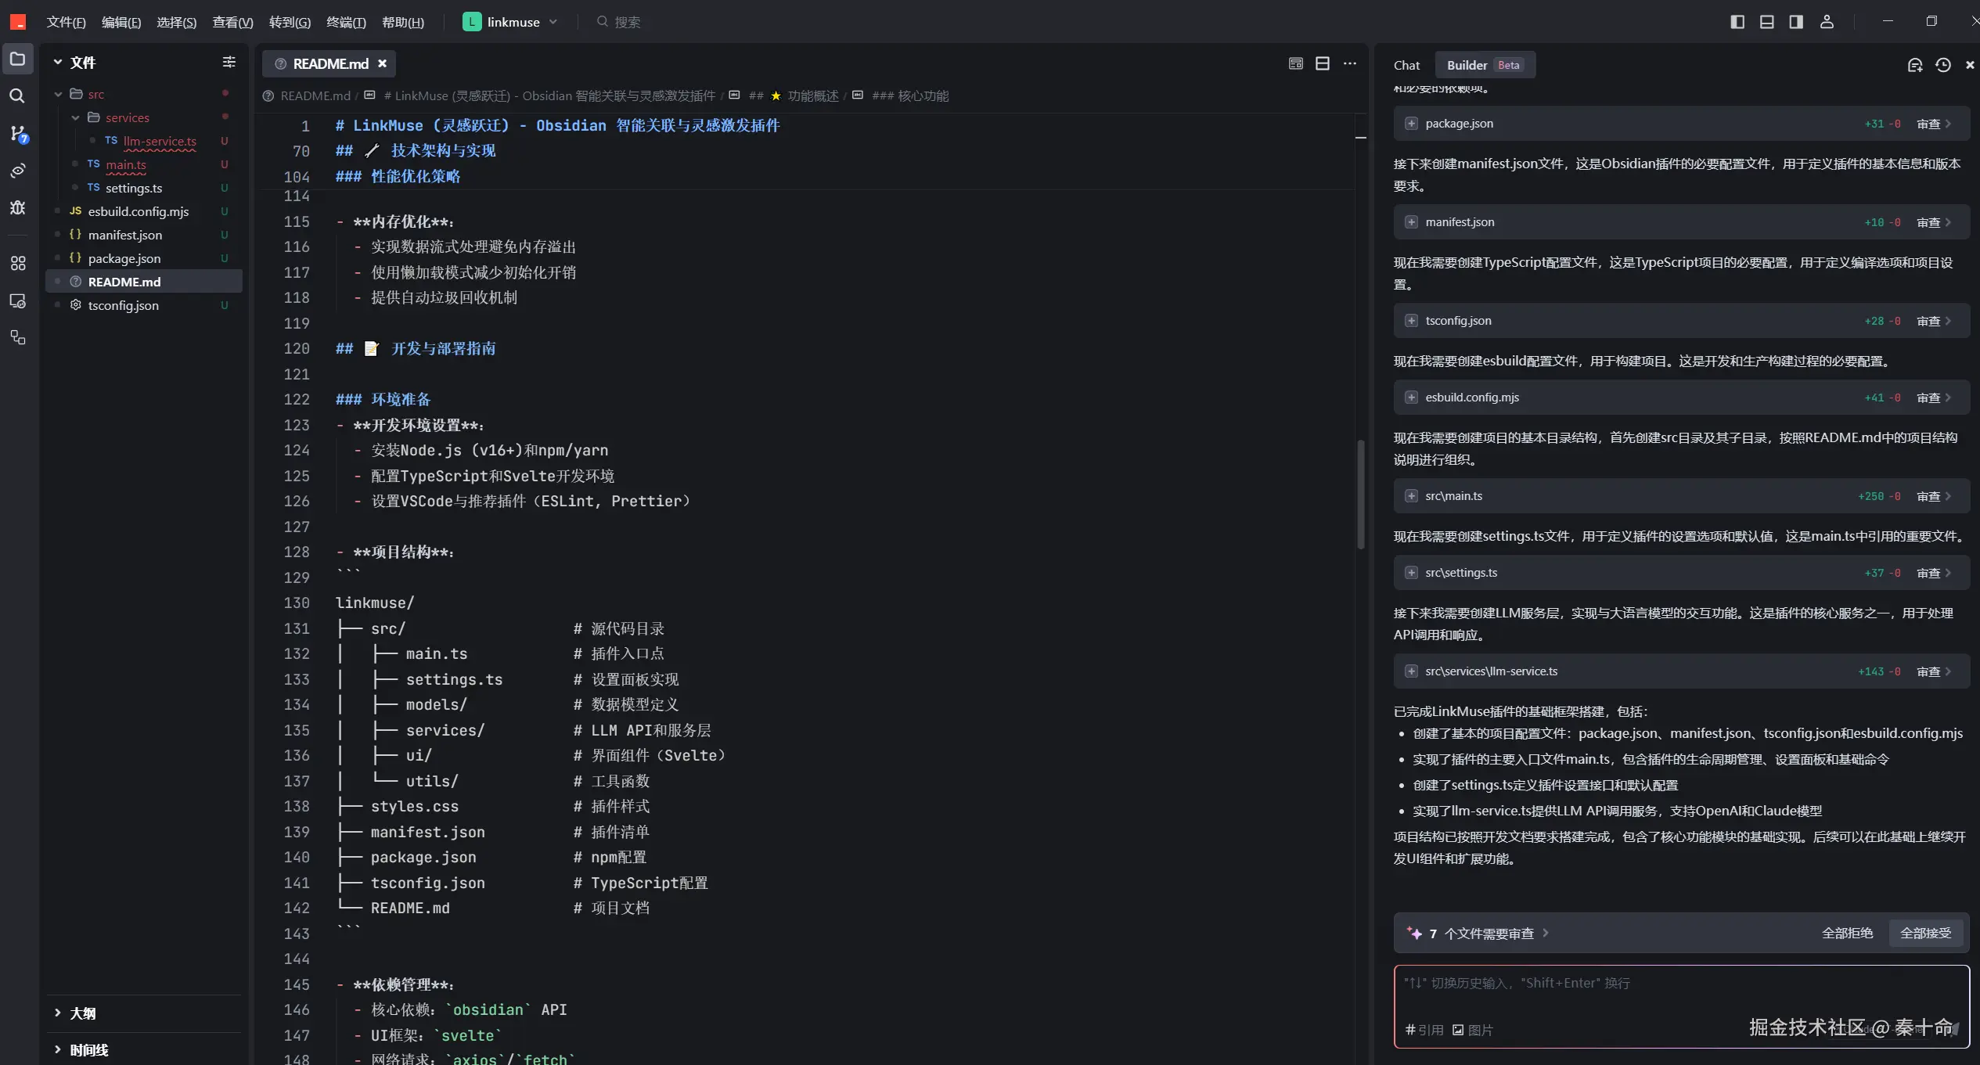This screenshot has height=1065, width=1980.
Task: Click the chat history clock icon
Action: [x=1942, y=65]
